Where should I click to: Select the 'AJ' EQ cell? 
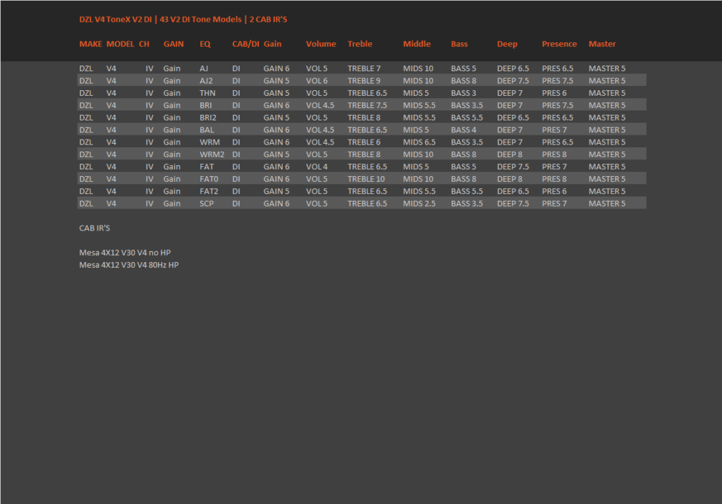click(x=204, y=68)
